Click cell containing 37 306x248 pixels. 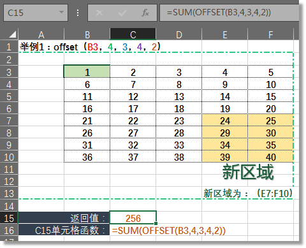[x=133, y=157]
